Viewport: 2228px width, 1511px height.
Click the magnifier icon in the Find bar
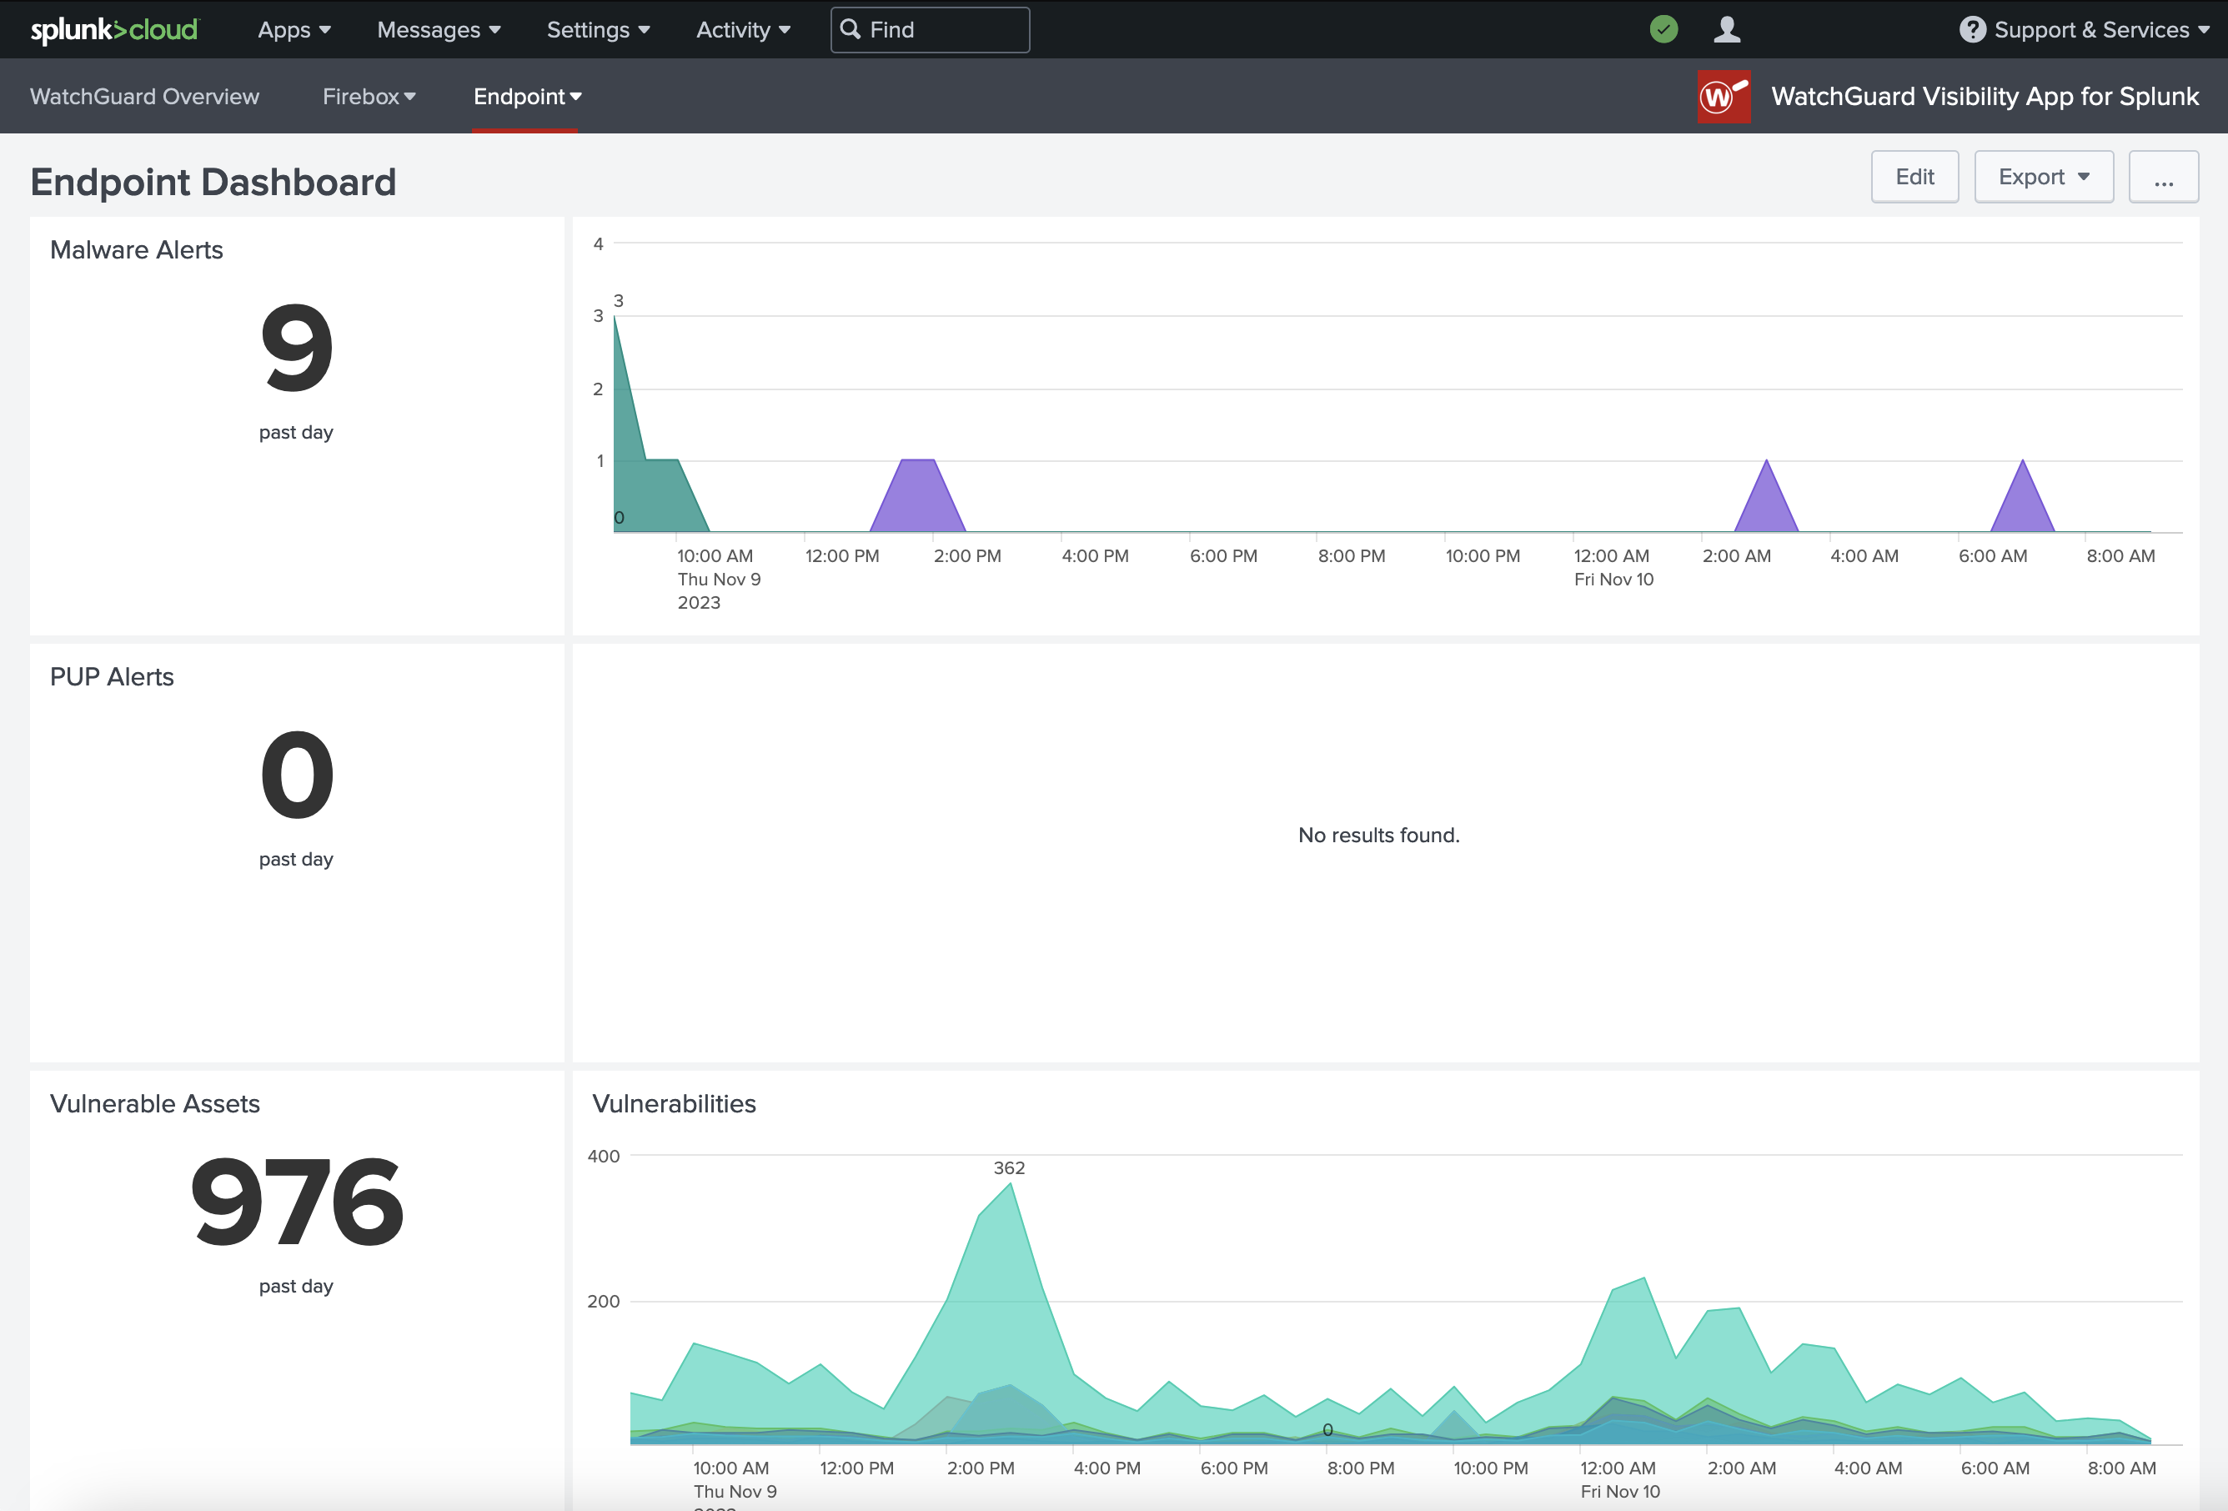tap(851, 30)
